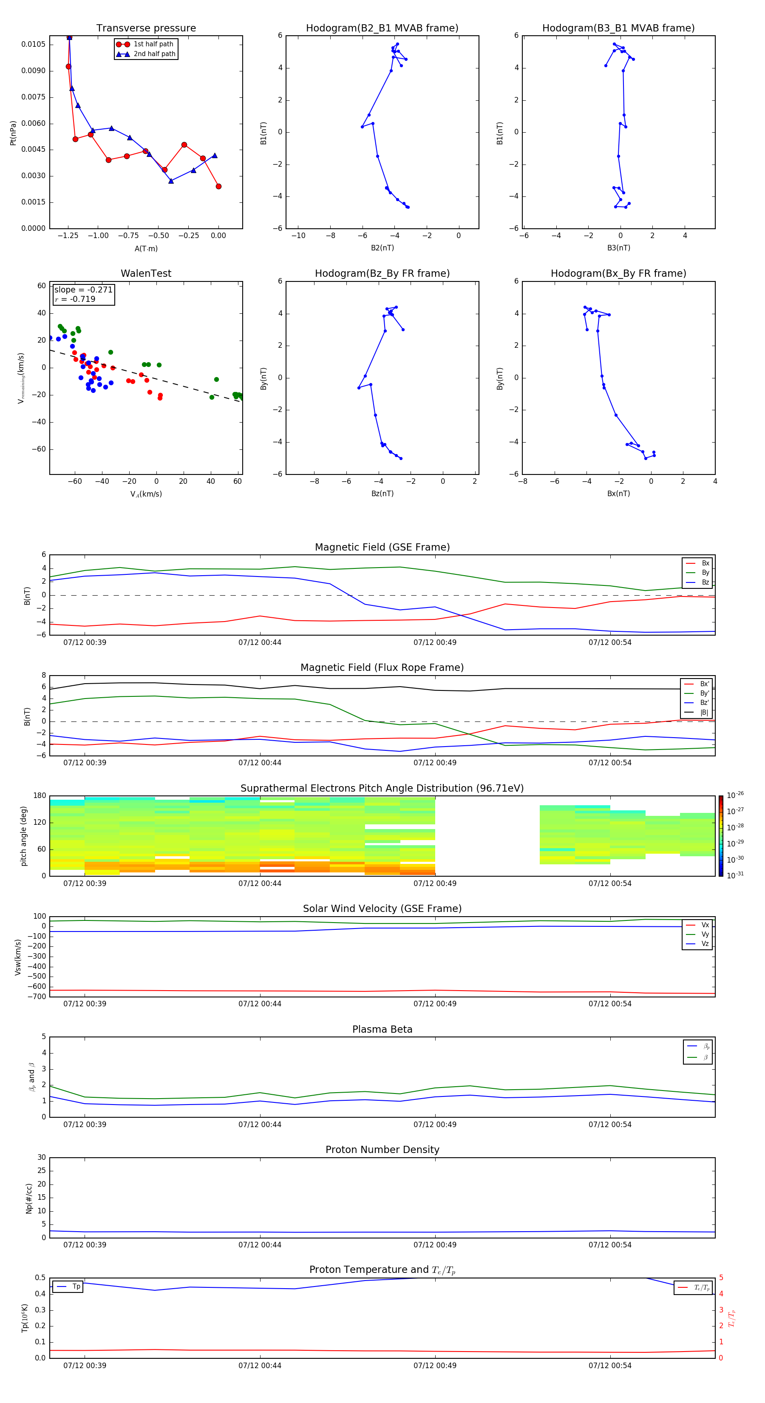Click the "Hodogram(B2_B1 MVAB frame)" title
The height and width of the screenshot is (1403, 765).
pos(382,28)
